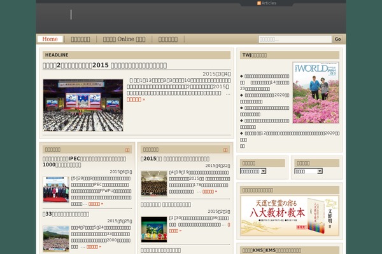
Task: Follow read-more link of April 22 article
Action: [209, 192]
